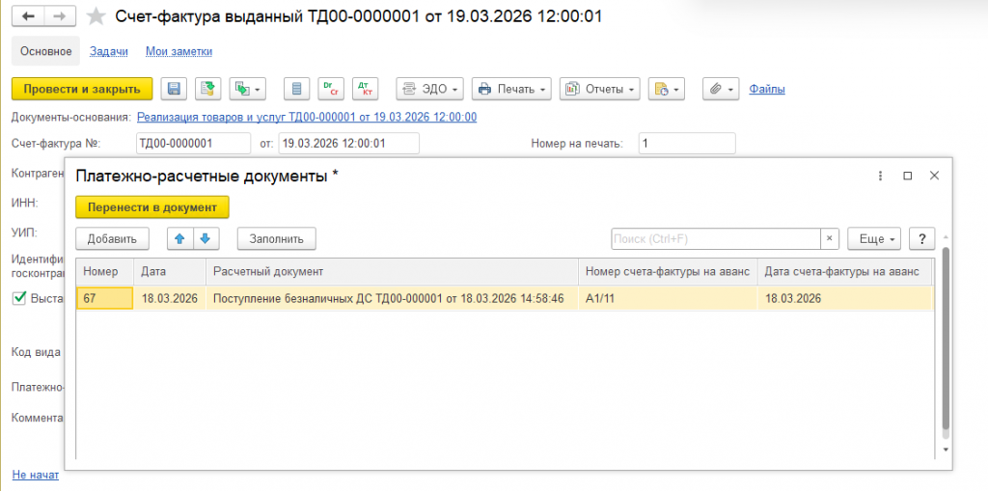The width and height of the screenshot is (988, 491).
Task: Click the Счет-фактура № input field
Action: [193, 143]
